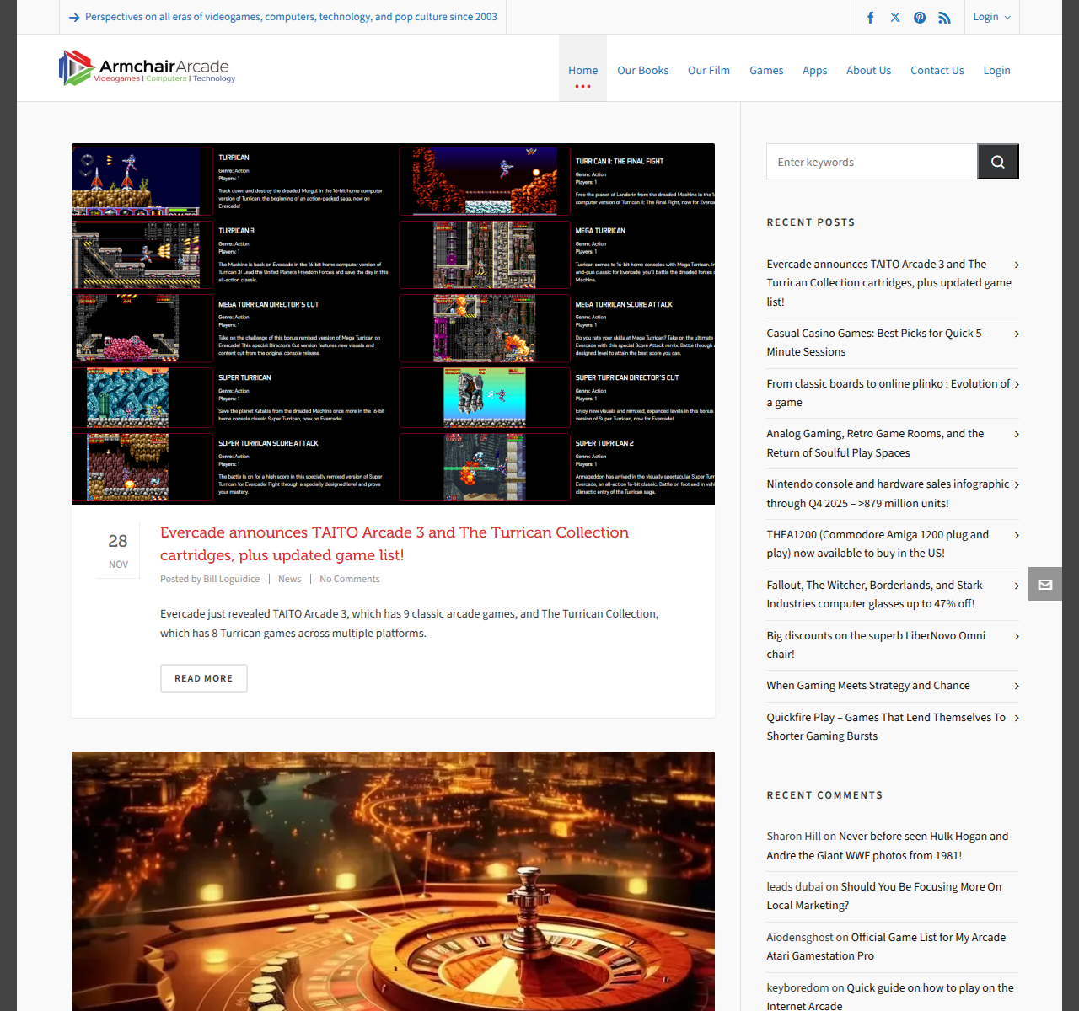The width and height of the screenshot is (1079, 1011).
Task: Click the floating envelope contact icon
Action: [1045, 585]
